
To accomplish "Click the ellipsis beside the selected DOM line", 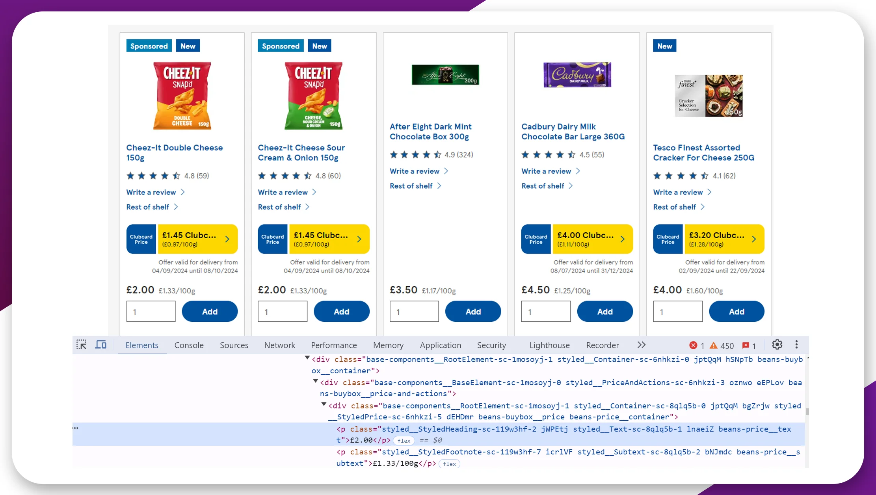I will click(75, 428).
